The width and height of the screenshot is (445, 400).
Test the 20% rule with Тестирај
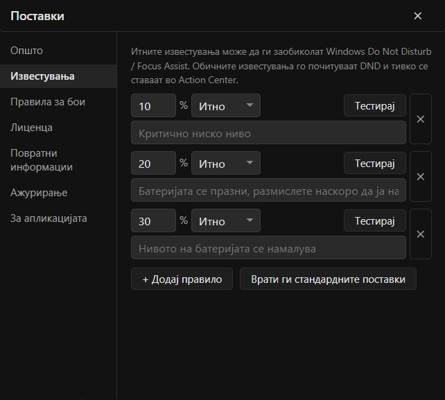tap(374, 163)
